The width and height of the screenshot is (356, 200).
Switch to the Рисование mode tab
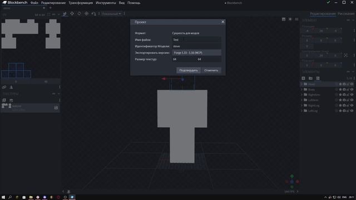click(x=346, y=14)
